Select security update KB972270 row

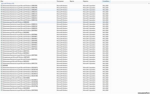click(55, 64)
